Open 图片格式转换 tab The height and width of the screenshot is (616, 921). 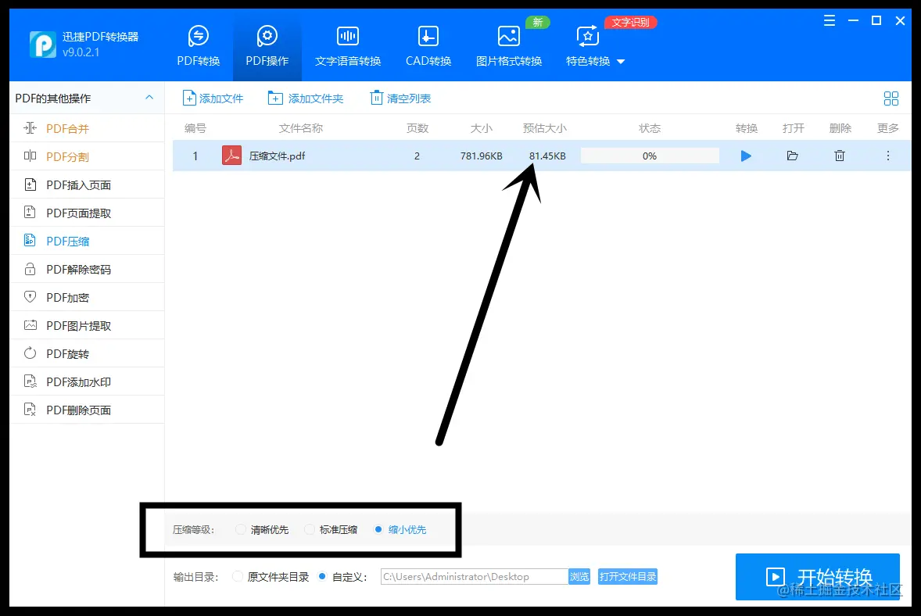tap(509, 46)
